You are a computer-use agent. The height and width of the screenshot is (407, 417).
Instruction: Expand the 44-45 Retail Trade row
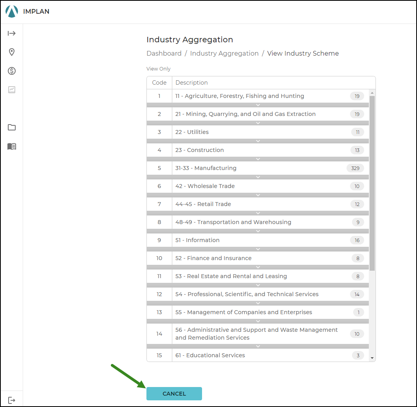click(258, 213)
